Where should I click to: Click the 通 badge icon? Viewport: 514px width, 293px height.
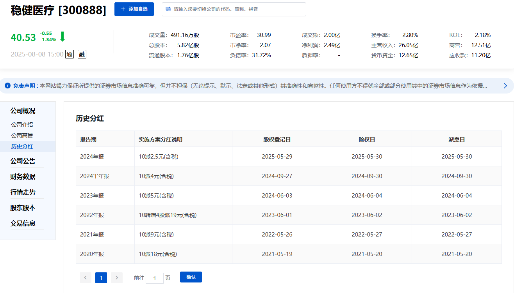tap(70, 54)
